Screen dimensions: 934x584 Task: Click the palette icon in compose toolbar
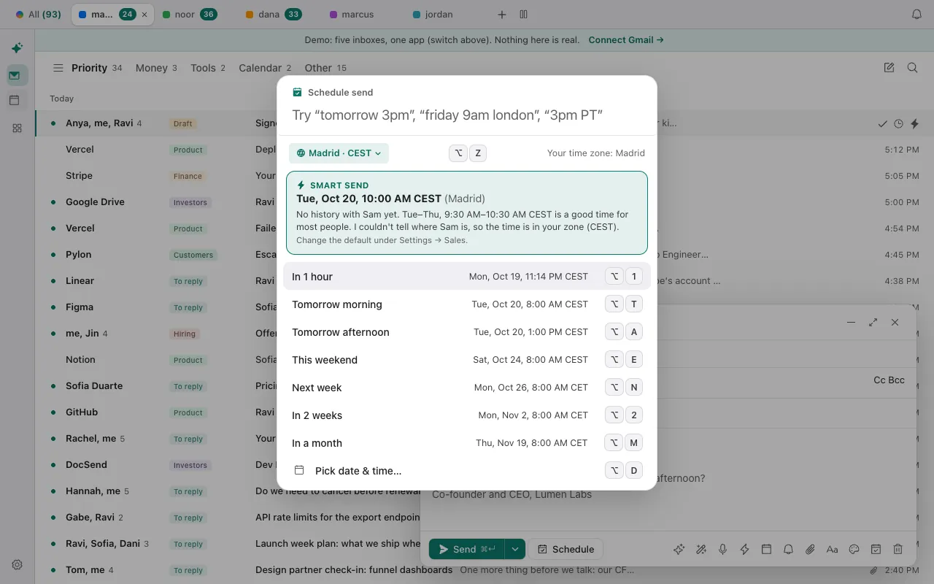854,550
